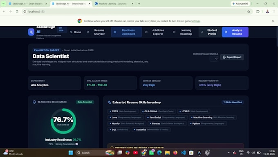Click the Git & GitHub skill chip
Screen dimensions: 278x157
[158, 111]
